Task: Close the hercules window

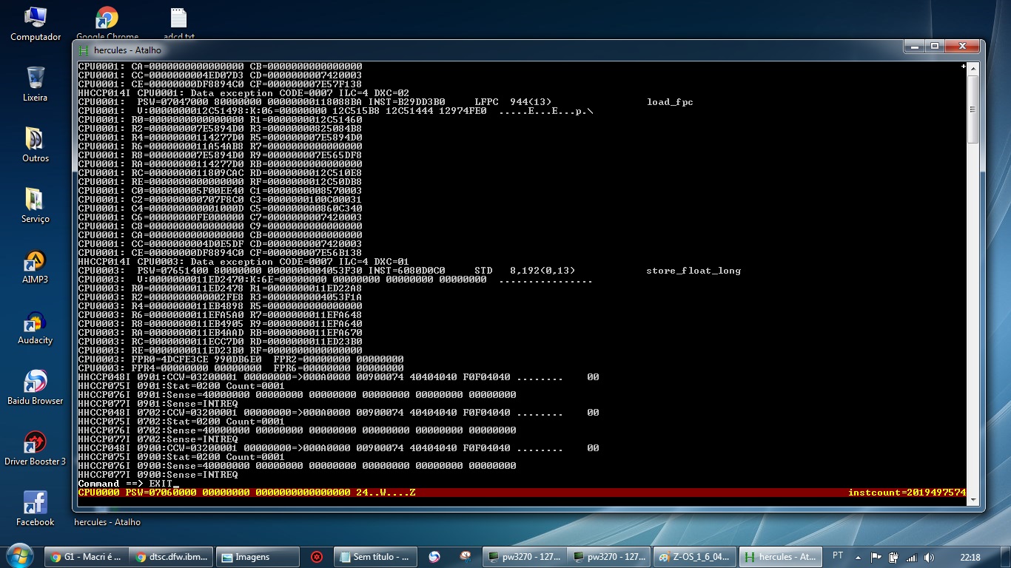Action: [961, 47]
